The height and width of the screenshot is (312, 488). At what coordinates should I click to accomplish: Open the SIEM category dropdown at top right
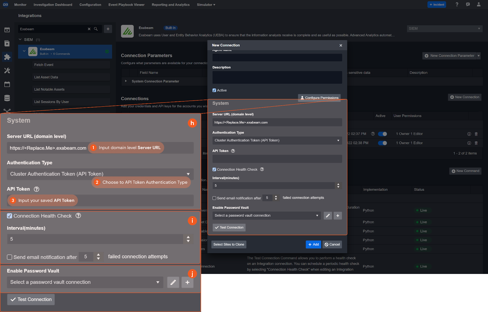point(445,29)
